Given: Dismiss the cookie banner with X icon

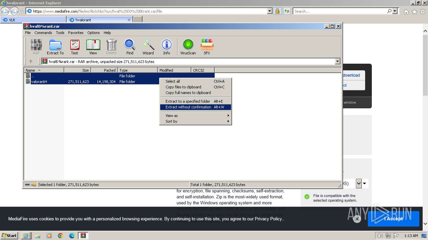Looking at the screenshot, I should [x=357, y=219].
